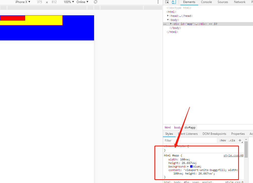Click the html #app selector text
The height and width of the screenshot is (183, 253).
point(172,155)
